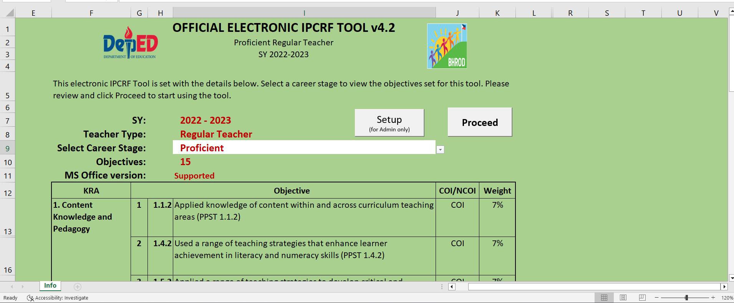The height and width of the screenshot is (303, 734).
Task: Adjust the zoom slider handle
Action: pos(686,298)
